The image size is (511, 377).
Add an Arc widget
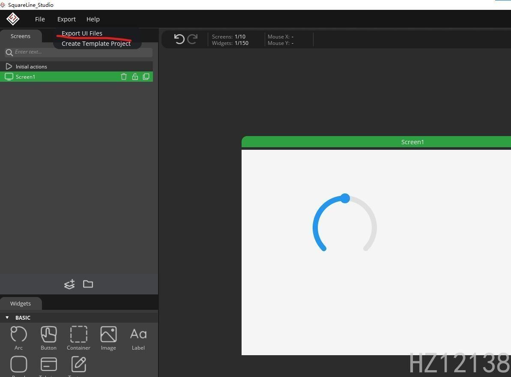18,338
